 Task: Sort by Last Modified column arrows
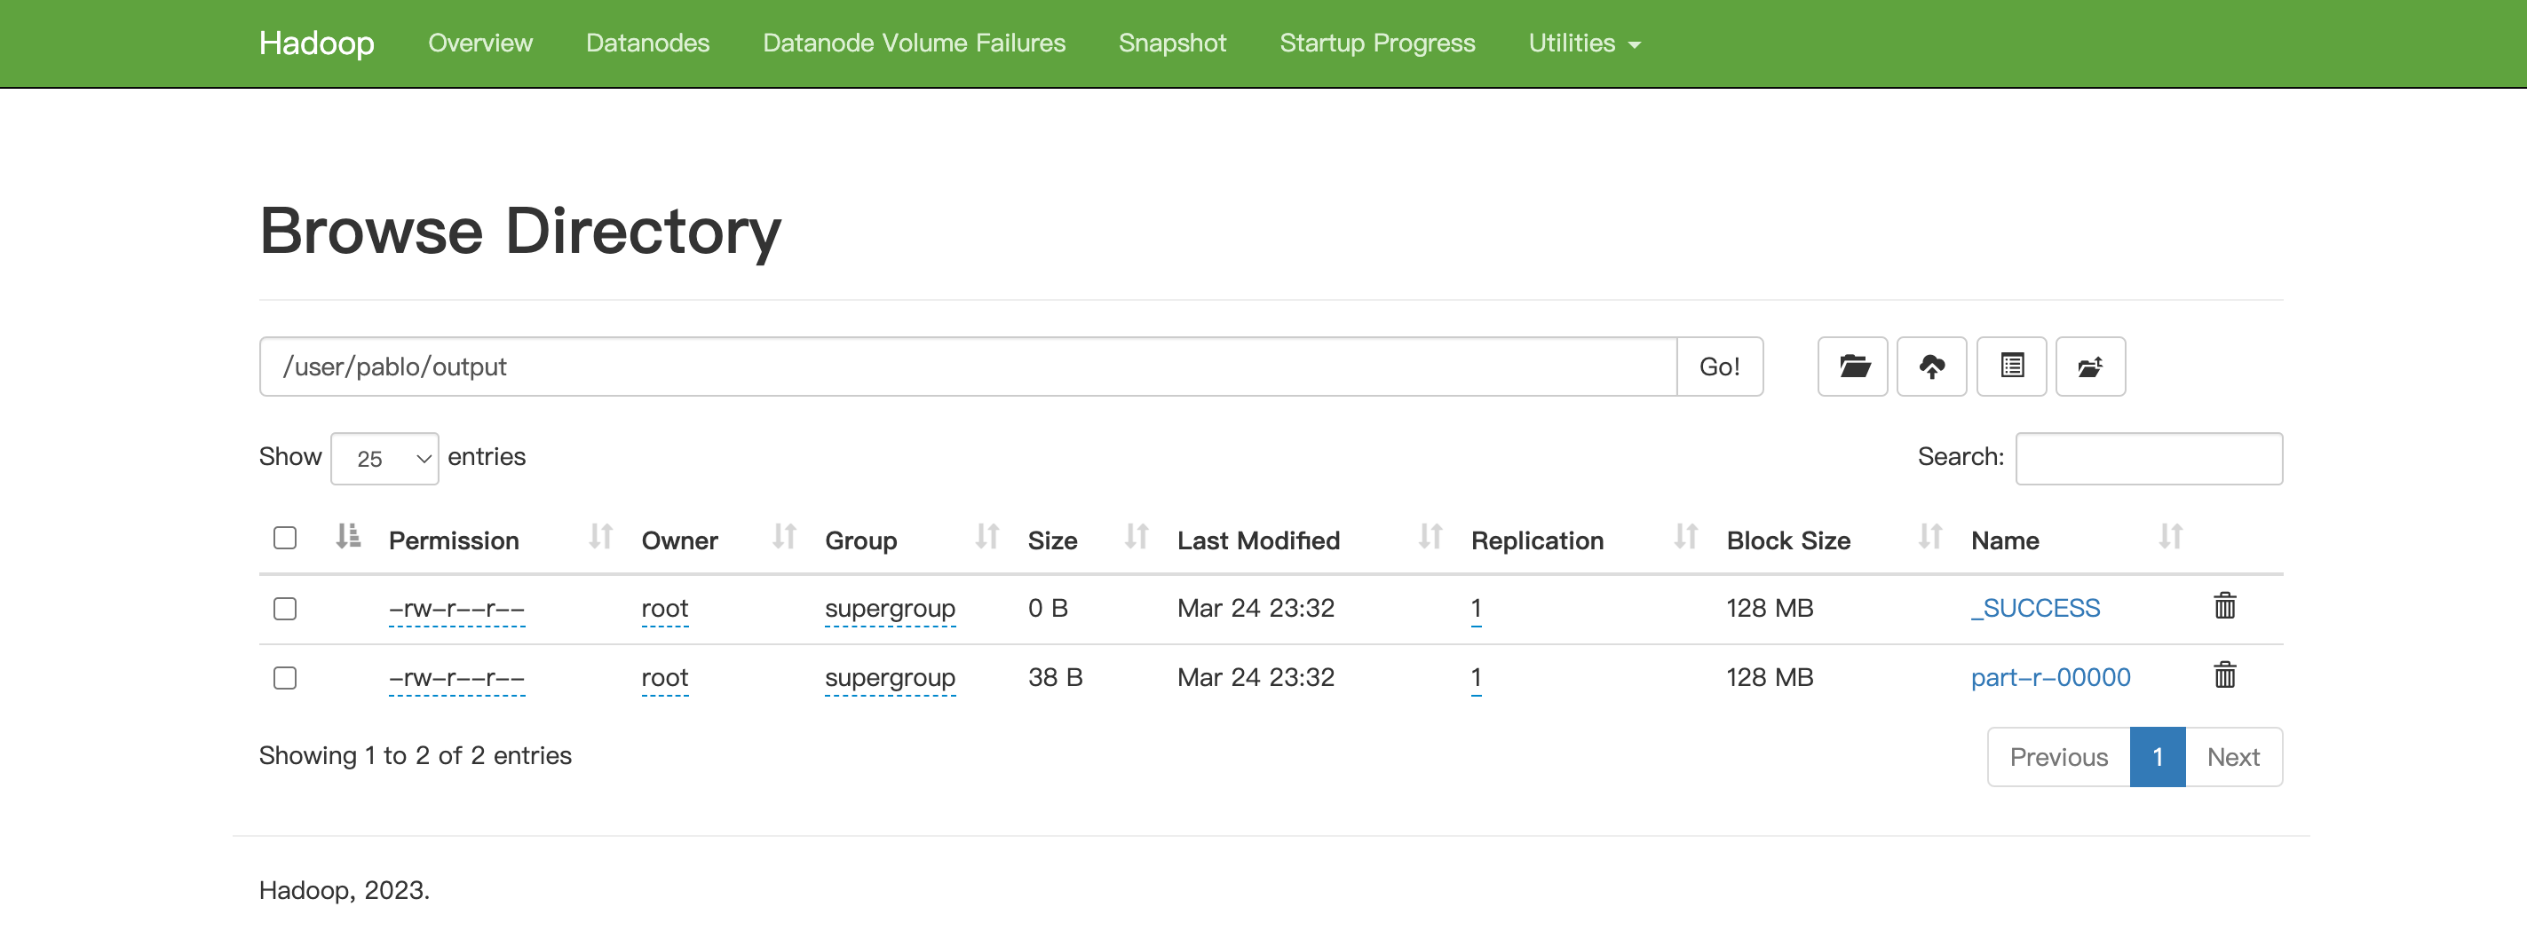point(1430,537)
